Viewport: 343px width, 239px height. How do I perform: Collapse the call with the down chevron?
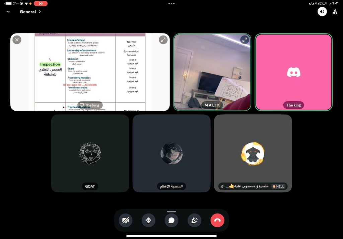(8, 12)
